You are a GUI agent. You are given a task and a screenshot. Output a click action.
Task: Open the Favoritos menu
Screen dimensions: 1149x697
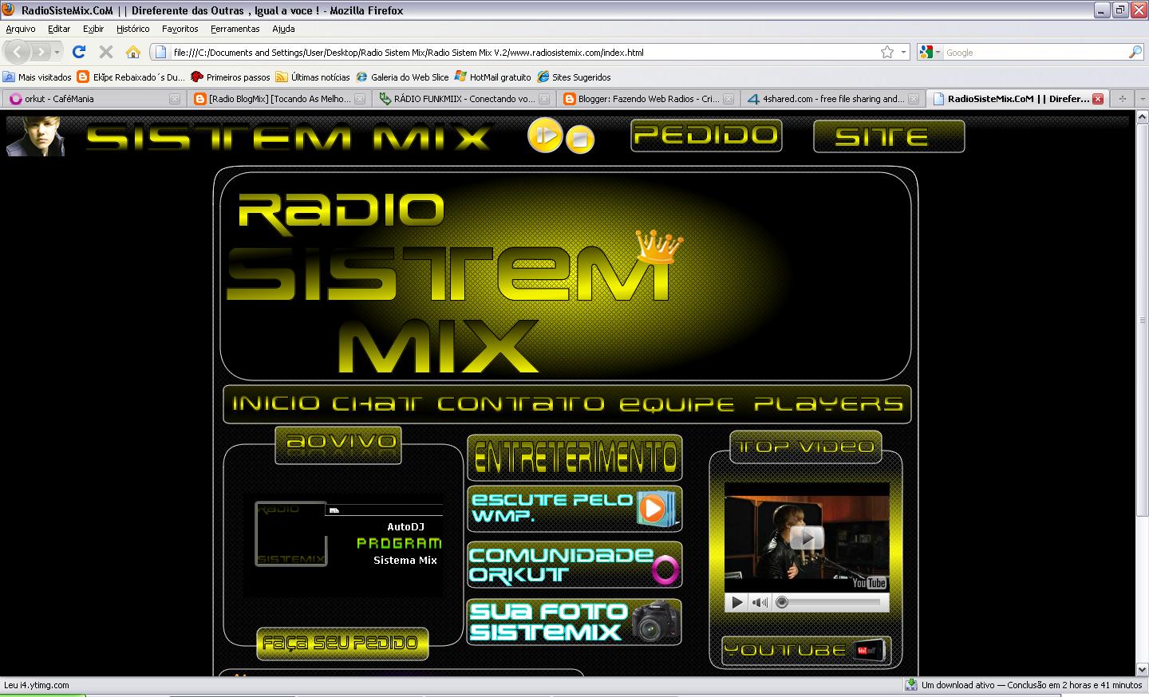coord(180,29)
